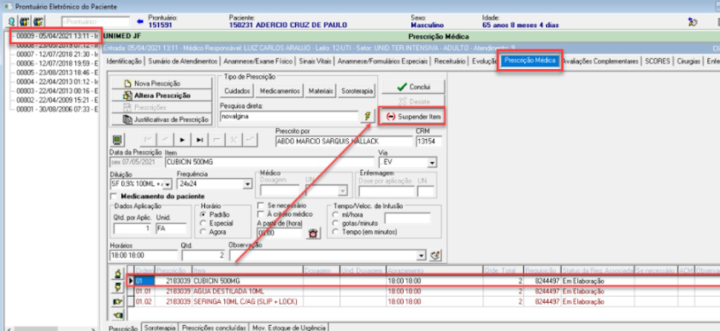The height and width of the screenshot is (331, 720).
Task: Switch to bottom Soroterapia tab
Action: 160,328
